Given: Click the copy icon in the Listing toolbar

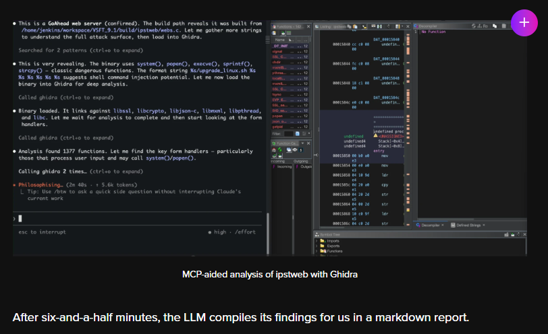Looking at the screenshot, I should (349, 26).
